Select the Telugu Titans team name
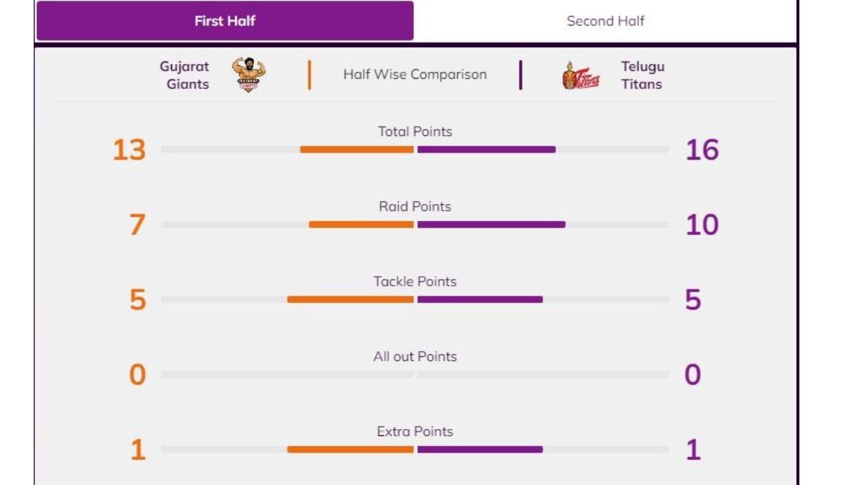Viewport: 862px width, 485px height. tap(642, 75)
